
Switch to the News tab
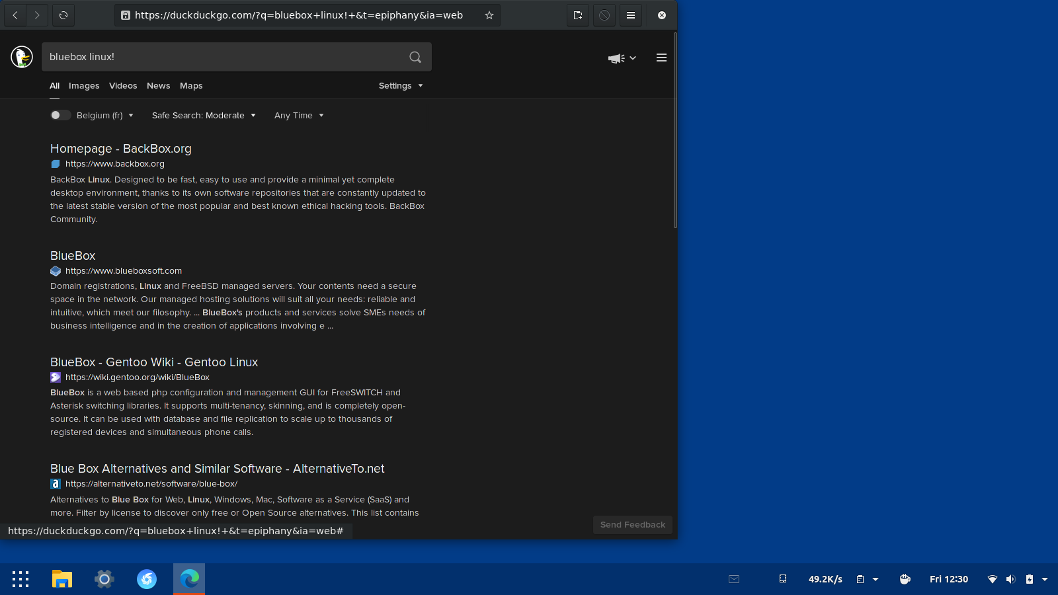159,86
